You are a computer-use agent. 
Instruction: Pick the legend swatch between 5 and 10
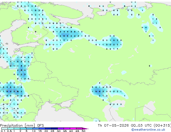tap(29, 128)
